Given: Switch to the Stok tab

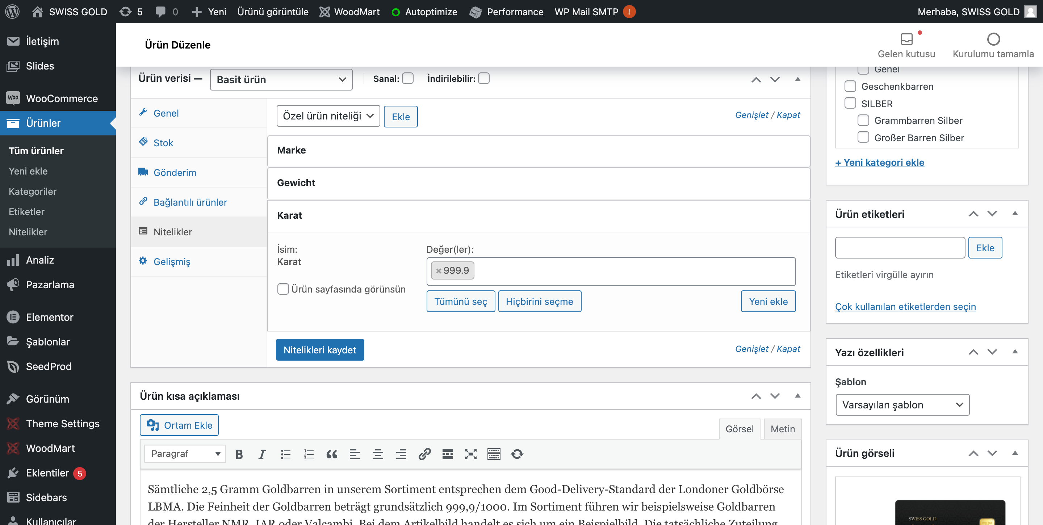Looking at the screenshot, I should click(x=163, y=143).
